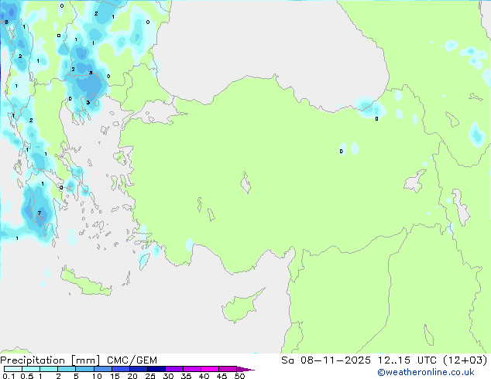Pick the palest legend swatch between 0.1 and 0.5
Viewport: 491px width, 379px height.
click(x=13, y=369)
